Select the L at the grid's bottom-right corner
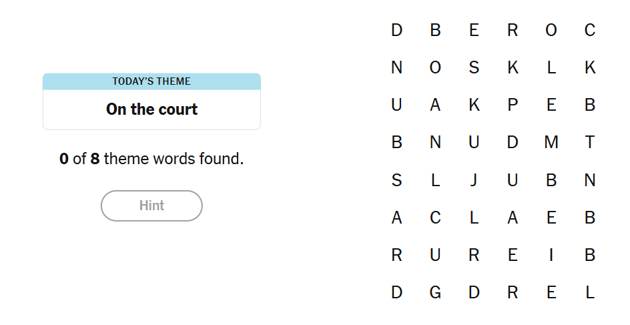The image size is (630, 325). pos(589,292)
